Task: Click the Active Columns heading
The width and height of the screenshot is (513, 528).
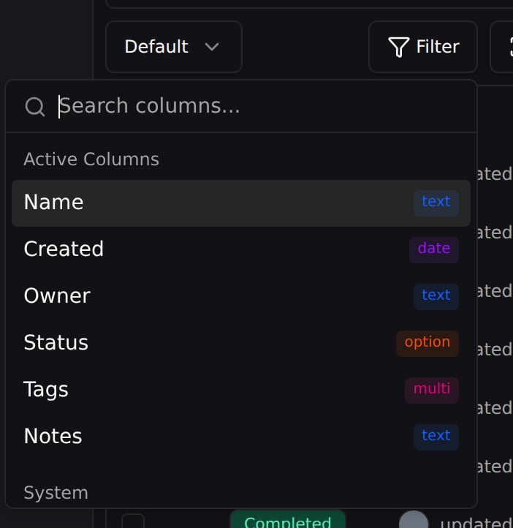Action: 91,159
